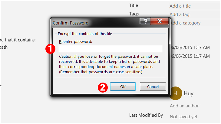
Task: Click the Not saved yet text
Action: coord(183,116)
